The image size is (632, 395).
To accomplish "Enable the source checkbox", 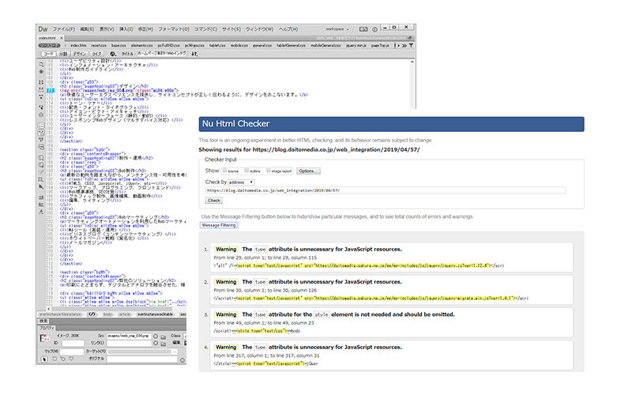I will click(x=224, y=170).
